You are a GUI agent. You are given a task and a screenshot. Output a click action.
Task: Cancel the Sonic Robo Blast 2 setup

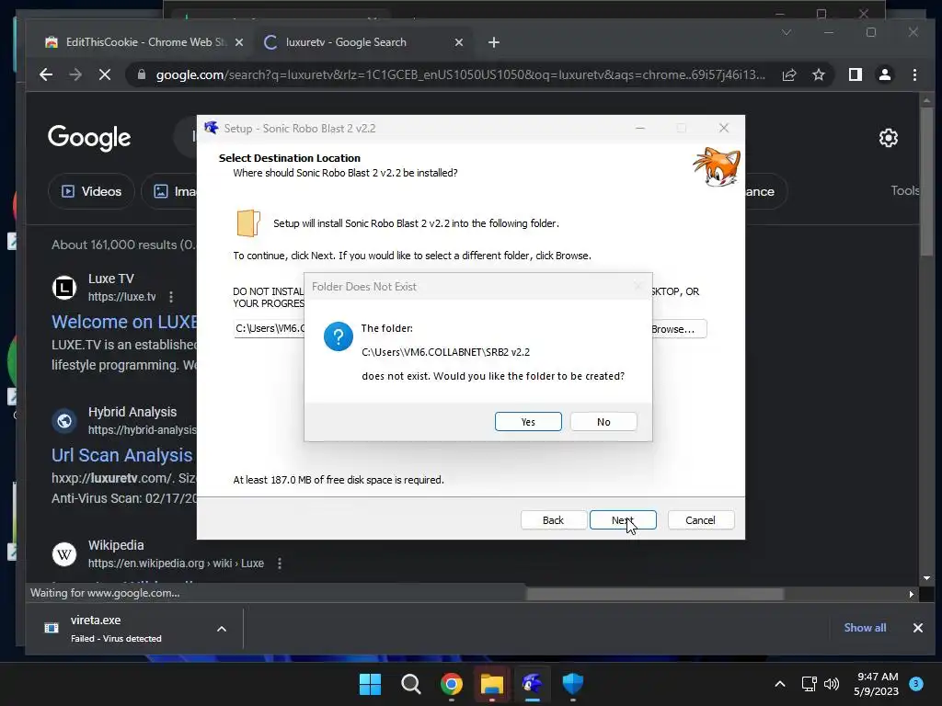(x=700, y=520)
